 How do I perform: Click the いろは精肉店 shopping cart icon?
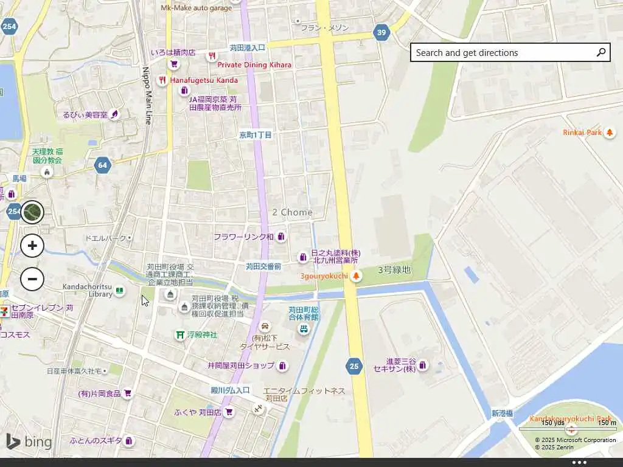(x=173, y=63)
